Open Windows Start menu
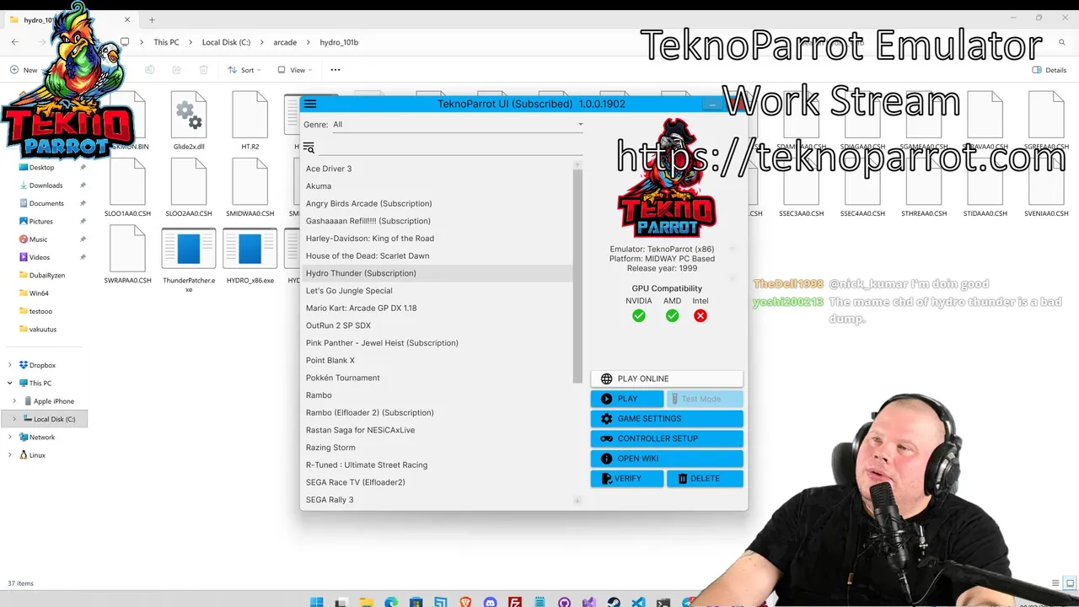This screenshot has height=607, width=1079. (x=316, y=602)
